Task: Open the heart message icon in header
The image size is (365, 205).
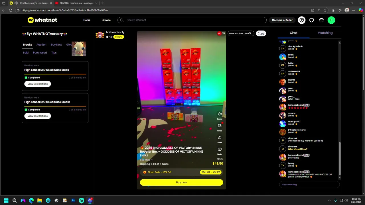Action: [302, 20]
